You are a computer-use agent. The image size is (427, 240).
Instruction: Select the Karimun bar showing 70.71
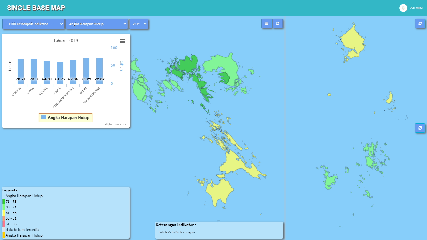click(21, 71)
